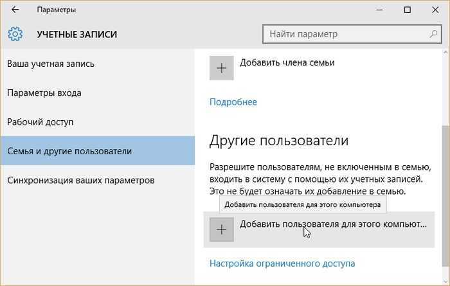Click "Добавить члена семьи" label

(x=287, y=62)
